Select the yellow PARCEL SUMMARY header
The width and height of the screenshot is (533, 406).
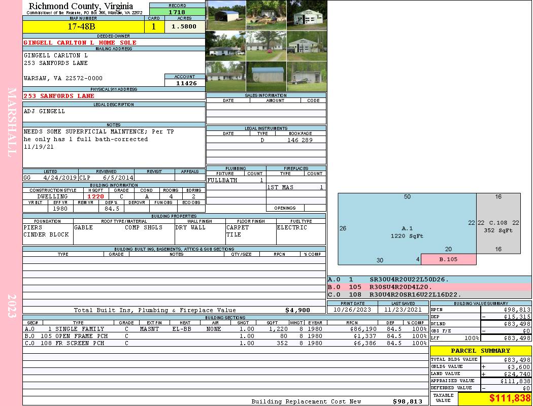[x=480, y=351]
